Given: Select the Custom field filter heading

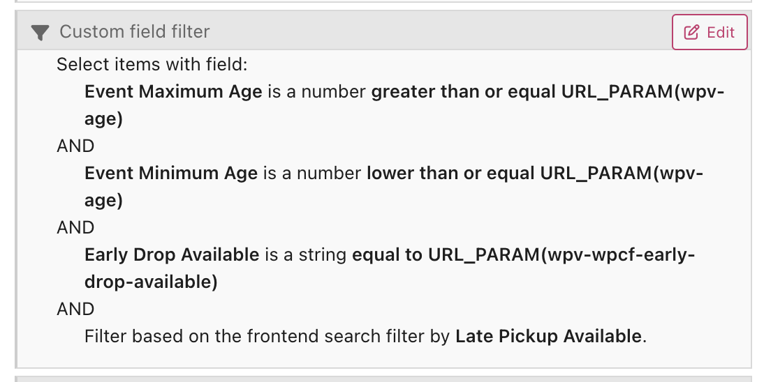Looking at the screenshot, I should [x=135, y=31].
